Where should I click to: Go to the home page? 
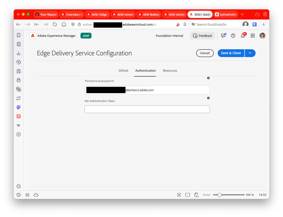(x=64, y=24)
